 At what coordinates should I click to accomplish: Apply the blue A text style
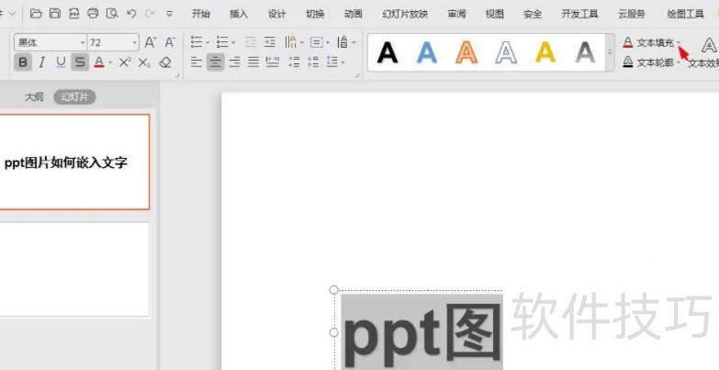pos(427,52)
